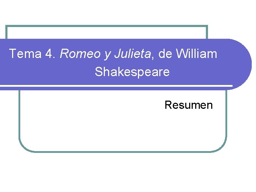Click the letter "y" between Romeo and Julieta
This screenshot has height=192, width=256.
[x=107, y=55]
